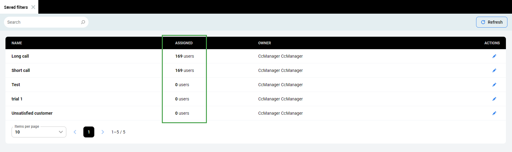Click 169 users for Short call
Screen dimensions: 512x152
click(x=184, y=70)
